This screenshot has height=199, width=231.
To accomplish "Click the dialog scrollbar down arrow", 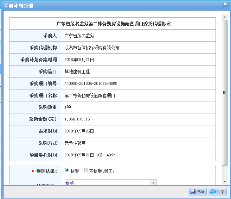I will point(225,181).
